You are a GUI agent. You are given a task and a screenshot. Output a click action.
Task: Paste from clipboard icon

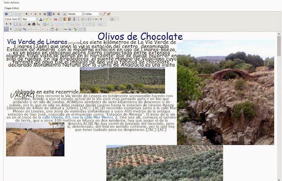[65, 19]
